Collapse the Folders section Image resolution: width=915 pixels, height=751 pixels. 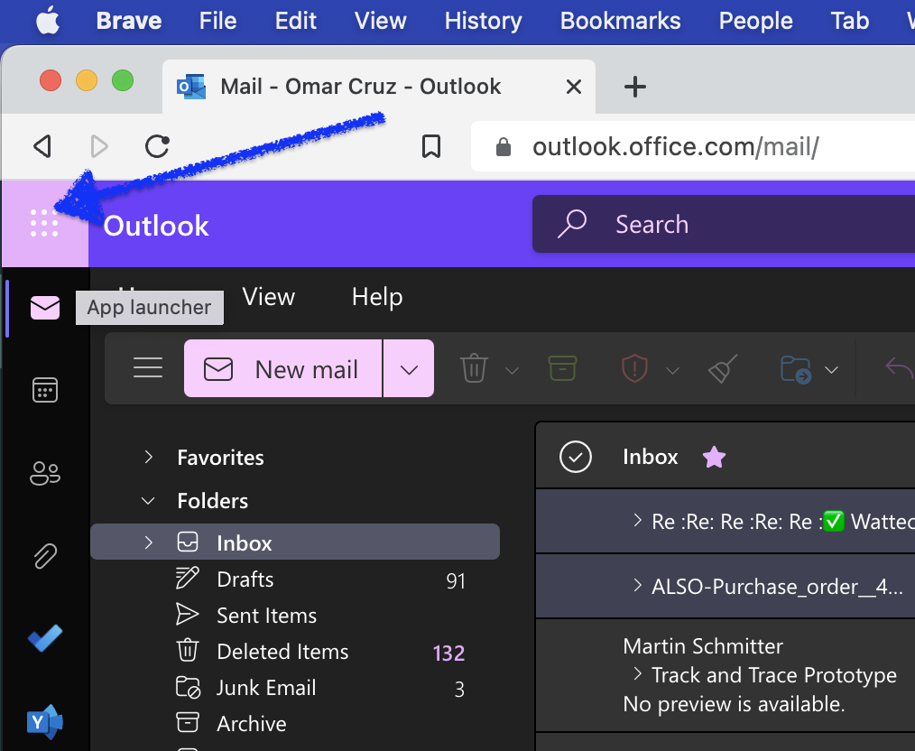coord(149,501)
